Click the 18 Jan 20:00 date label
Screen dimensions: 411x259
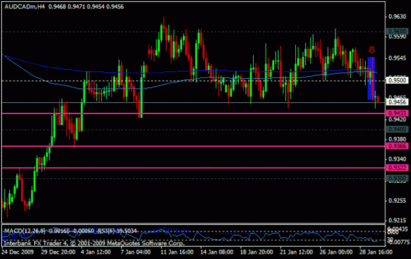click(x=256, y=252)
